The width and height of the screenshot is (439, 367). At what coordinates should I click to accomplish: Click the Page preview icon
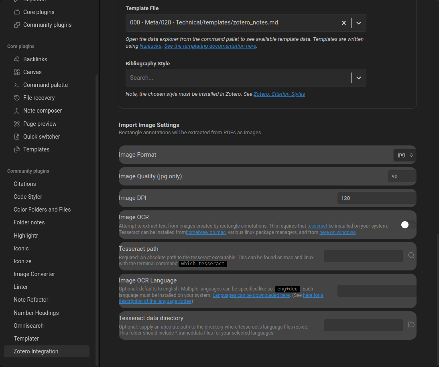coord(17,124)
